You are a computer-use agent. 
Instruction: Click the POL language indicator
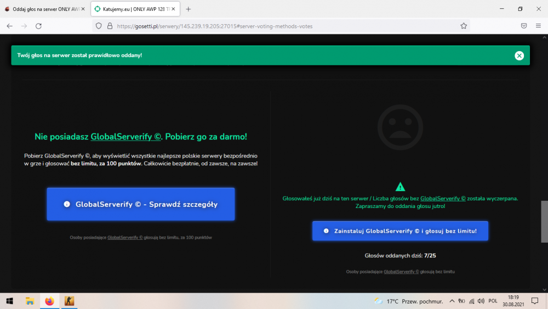pyautogui.click(x=493, y=301)
